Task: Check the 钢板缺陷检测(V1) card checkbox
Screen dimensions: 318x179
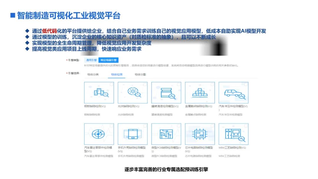Action: 111,84
